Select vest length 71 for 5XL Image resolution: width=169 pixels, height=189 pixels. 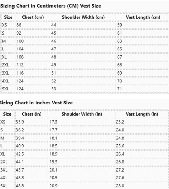pyautogui.click(x=119, y=89)
